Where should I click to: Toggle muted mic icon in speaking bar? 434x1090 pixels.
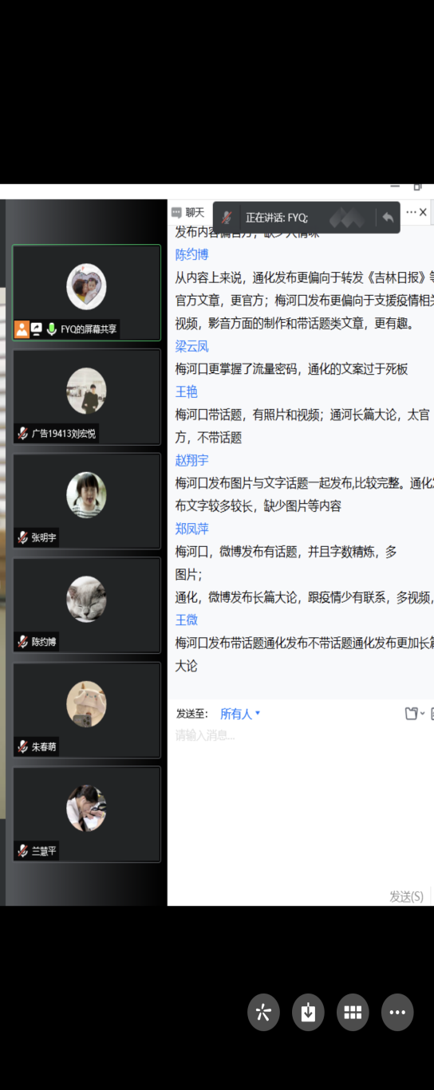(x=227, y=217)
